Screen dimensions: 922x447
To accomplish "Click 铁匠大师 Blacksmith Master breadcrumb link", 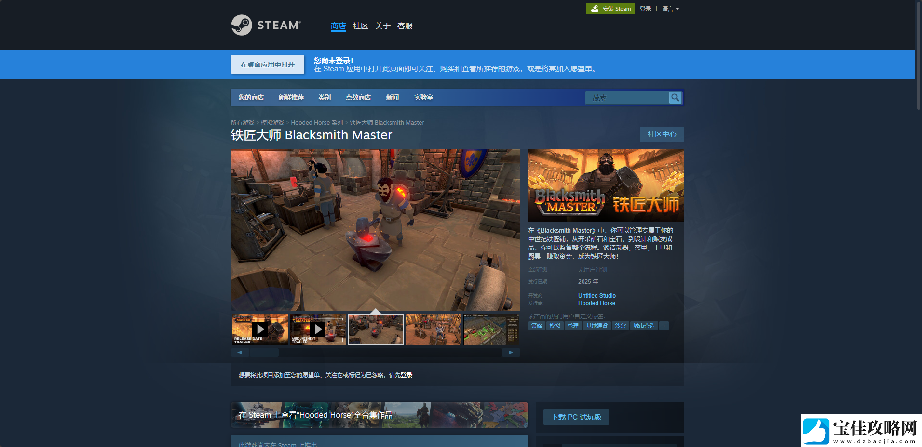I will pos(387,123).
